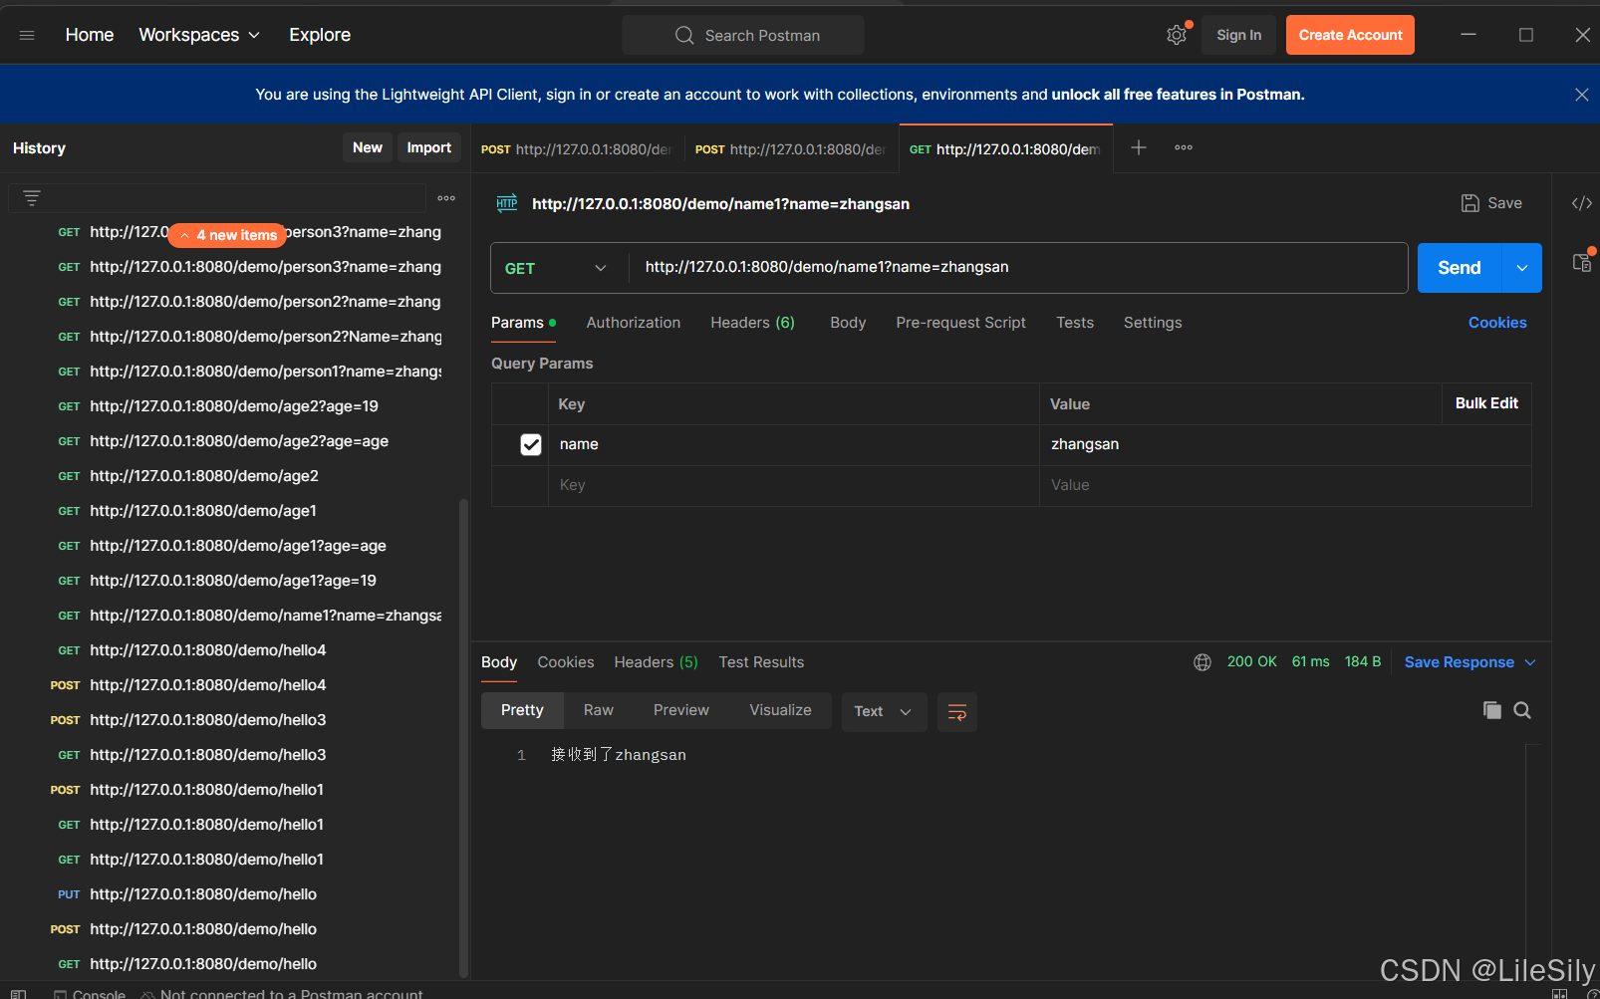
Task: Switch response view to Visualize
Action: (x=780, y=710)
